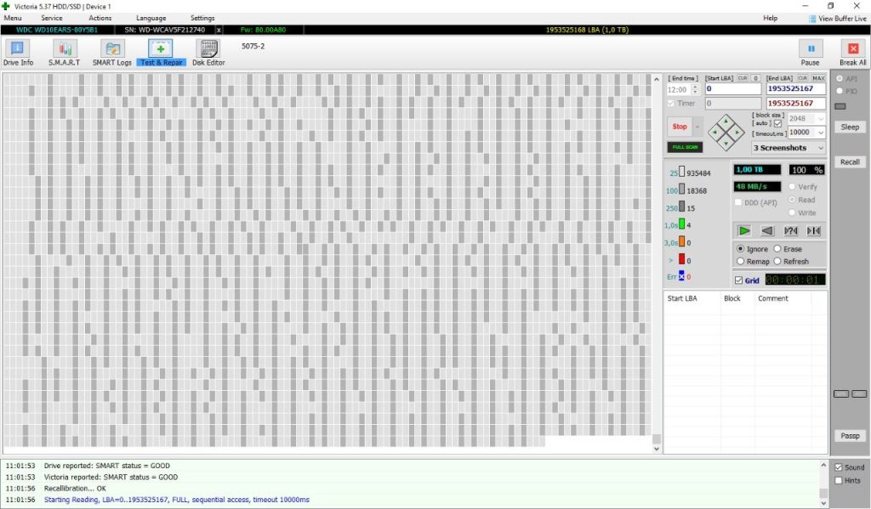Click the up arrow on the diamond navigator
Image resolution: width=871 pixels, height=509 pixels.
(x=726, y=122)
